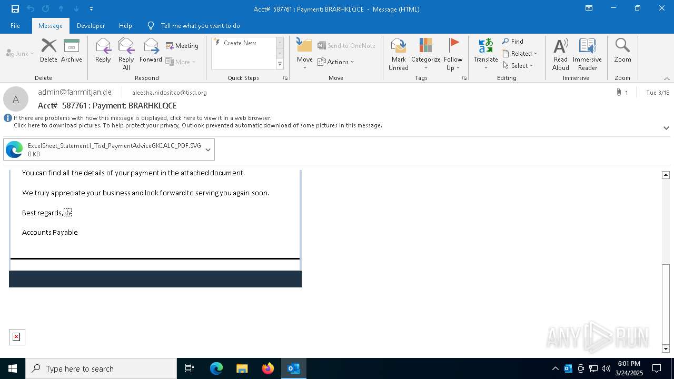
Task: Click Reply All button
Action: 126,54
